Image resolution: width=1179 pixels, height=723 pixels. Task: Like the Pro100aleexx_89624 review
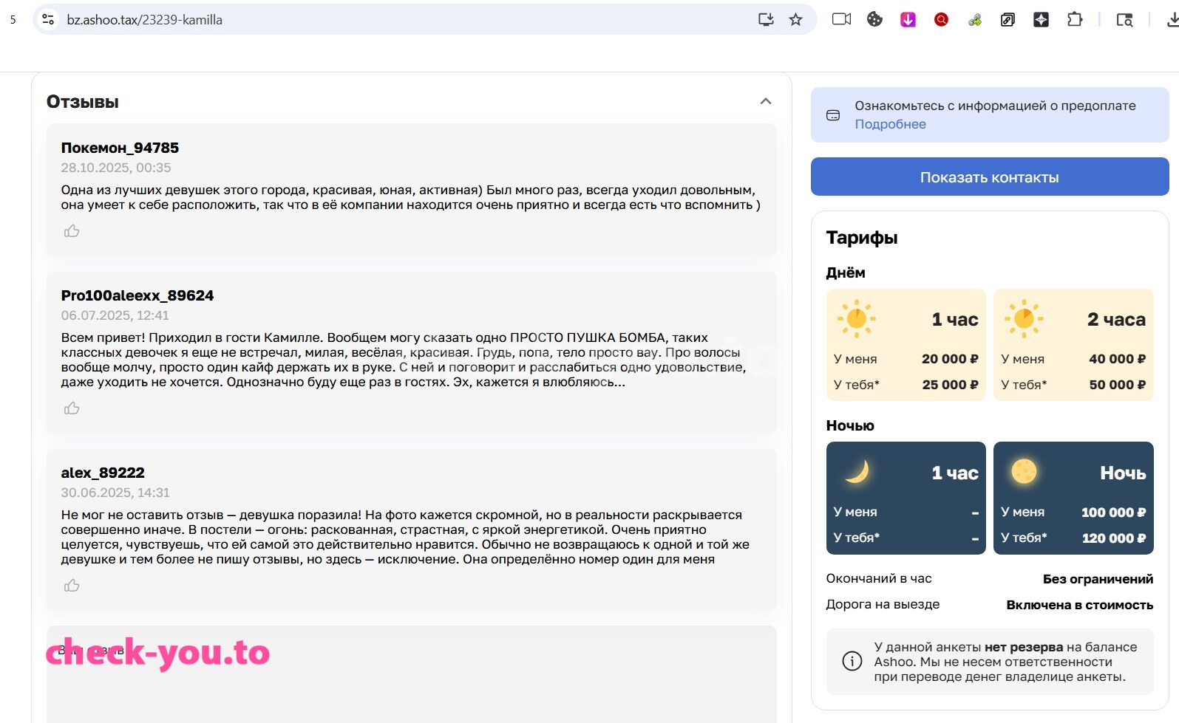(x=72, y=408)
